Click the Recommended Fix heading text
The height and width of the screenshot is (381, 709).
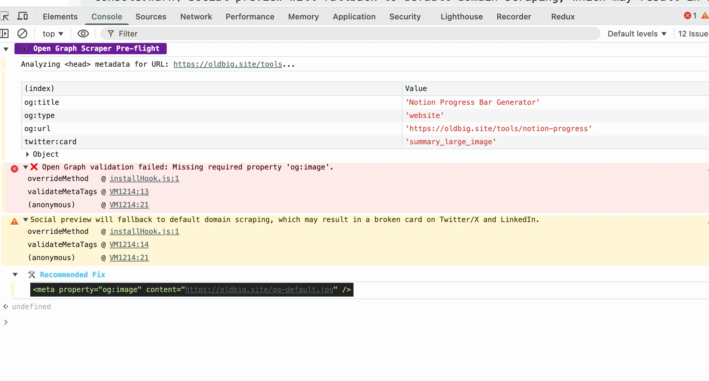(72, 275)
